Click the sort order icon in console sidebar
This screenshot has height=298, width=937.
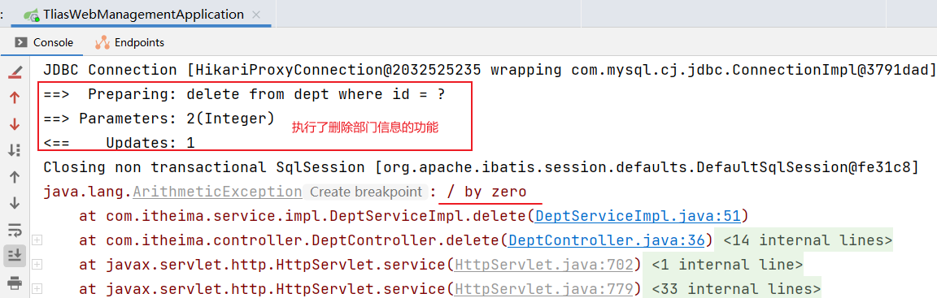(x=15, y=150)
